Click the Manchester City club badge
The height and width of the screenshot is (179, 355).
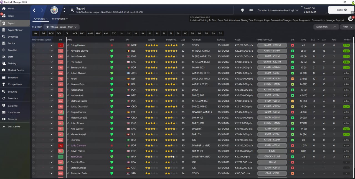coord(54,10)
